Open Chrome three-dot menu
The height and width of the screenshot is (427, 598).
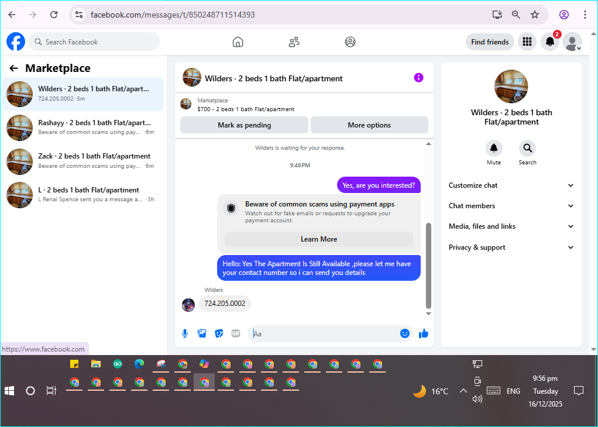(x=585, y=15)
